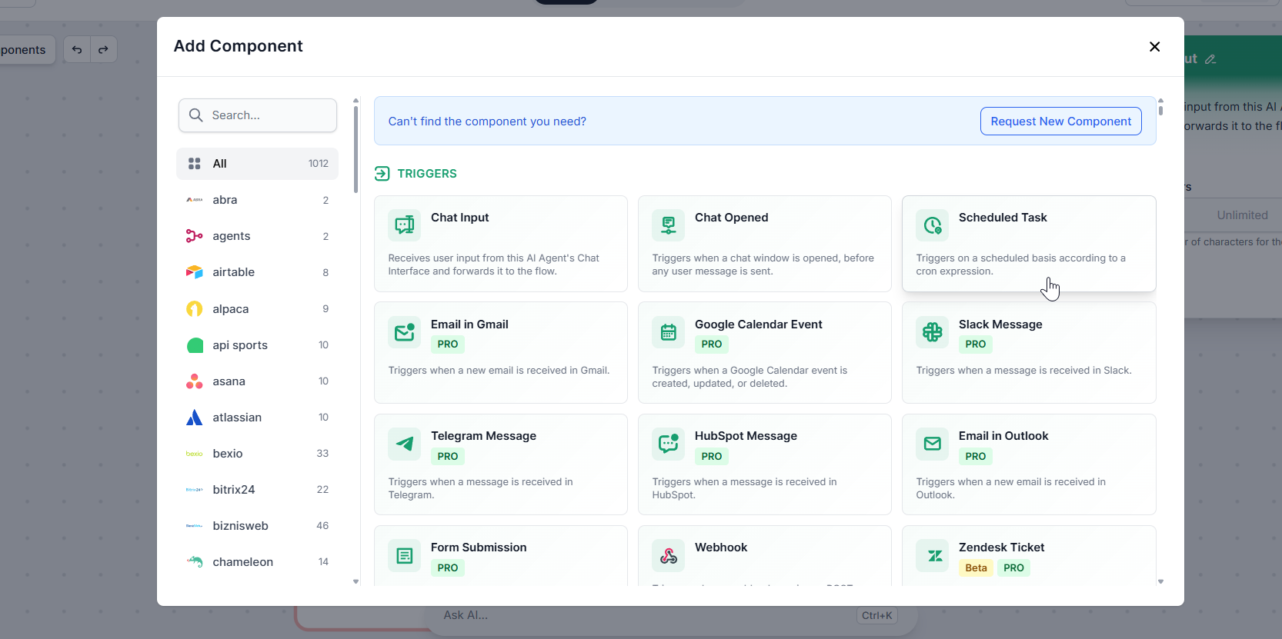
Task: Click the category list scrollbar
Action: pos(356,150)
